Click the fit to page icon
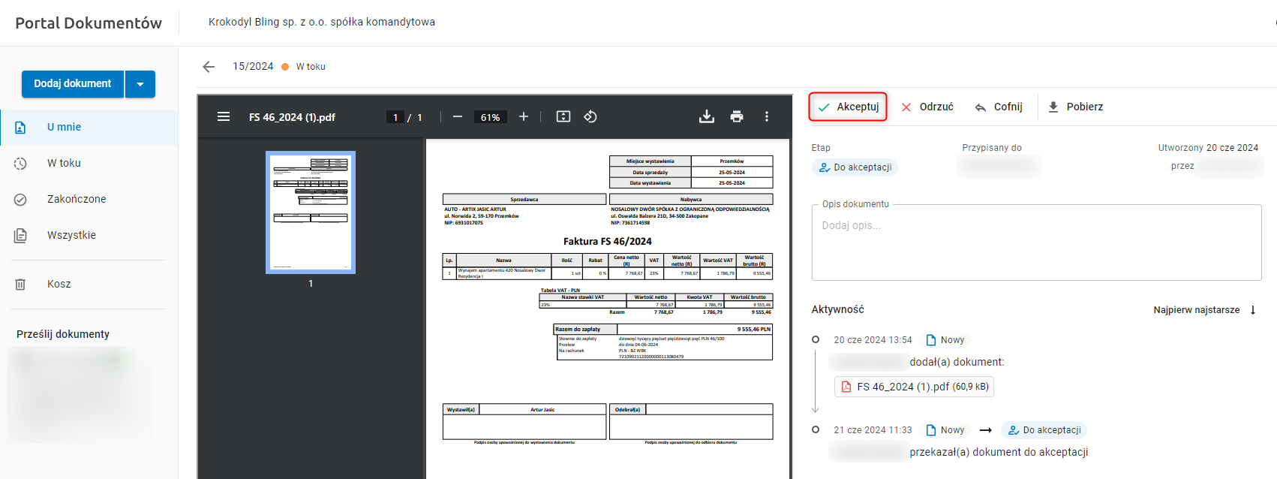 [x=563, y=116]
